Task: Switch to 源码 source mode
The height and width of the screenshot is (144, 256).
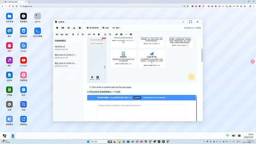Action: tap(116, 28)
